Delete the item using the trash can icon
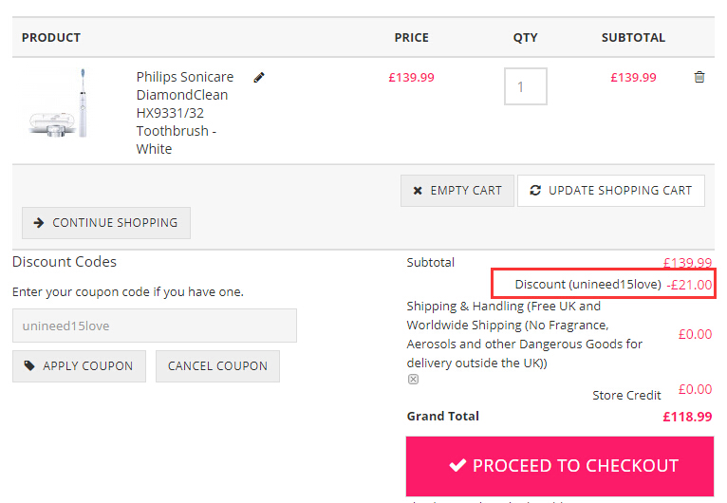This screenshot has height=503, width=727. point(699,77)
